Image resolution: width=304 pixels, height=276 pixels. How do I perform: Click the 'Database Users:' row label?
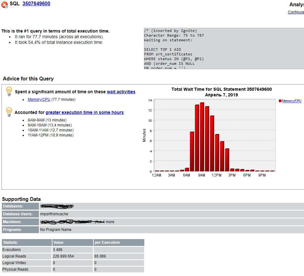(x=20, y=214)
